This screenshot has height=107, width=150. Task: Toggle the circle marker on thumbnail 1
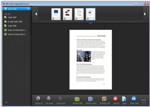(x=53, y=19)
